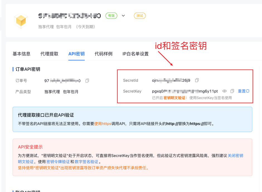Image resolution: width=262 pixels, height=192 pixels.
Task: Open the 使用https link in the blue notice
Action: point(103,124)
